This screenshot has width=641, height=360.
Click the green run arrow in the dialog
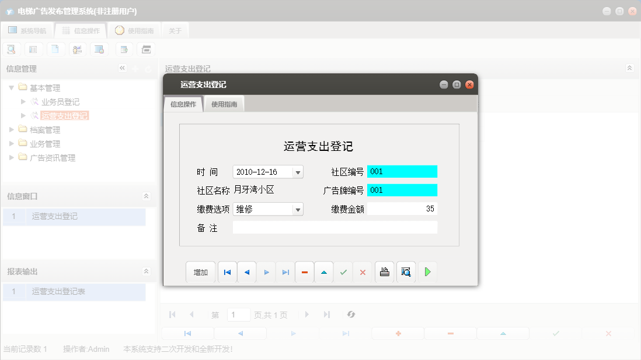(x=427, y=271)
